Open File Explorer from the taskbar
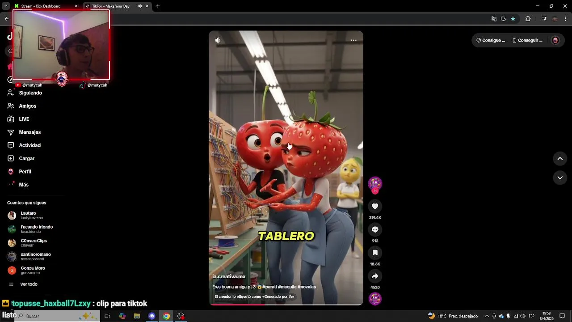Viewport: 572px width, 322px height. (137, 316)
